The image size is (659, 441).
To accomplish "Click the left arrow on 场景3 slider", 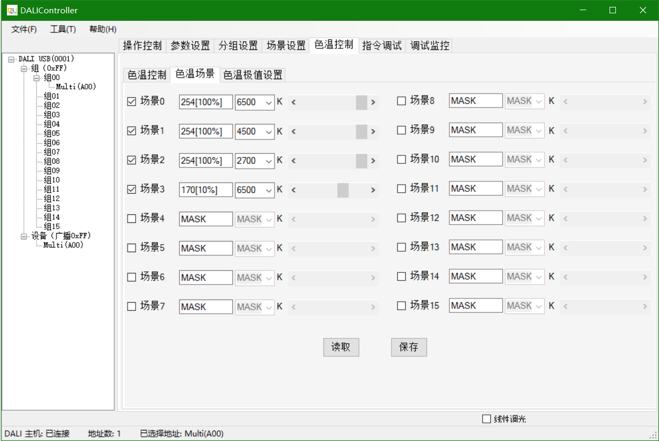I will (x=294, y=190).
